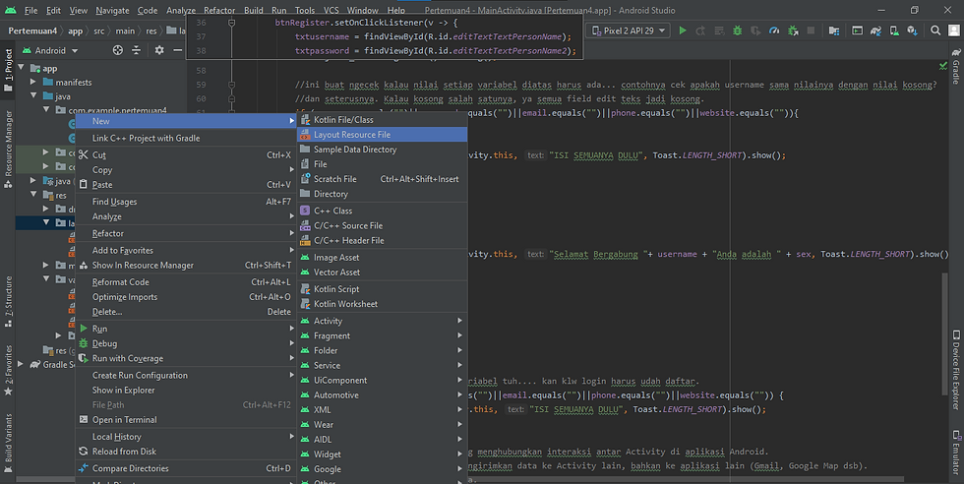The image size is (964, 484).
Task: Open the Pixel 2 API 29 device dropdown
Action: tap(628, 30)
